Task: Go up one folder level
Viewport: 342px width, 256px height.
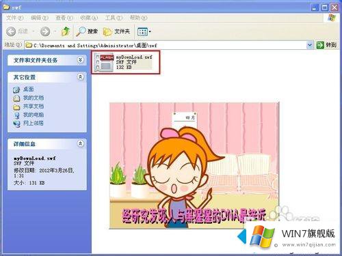Action: tap(66, 31)
